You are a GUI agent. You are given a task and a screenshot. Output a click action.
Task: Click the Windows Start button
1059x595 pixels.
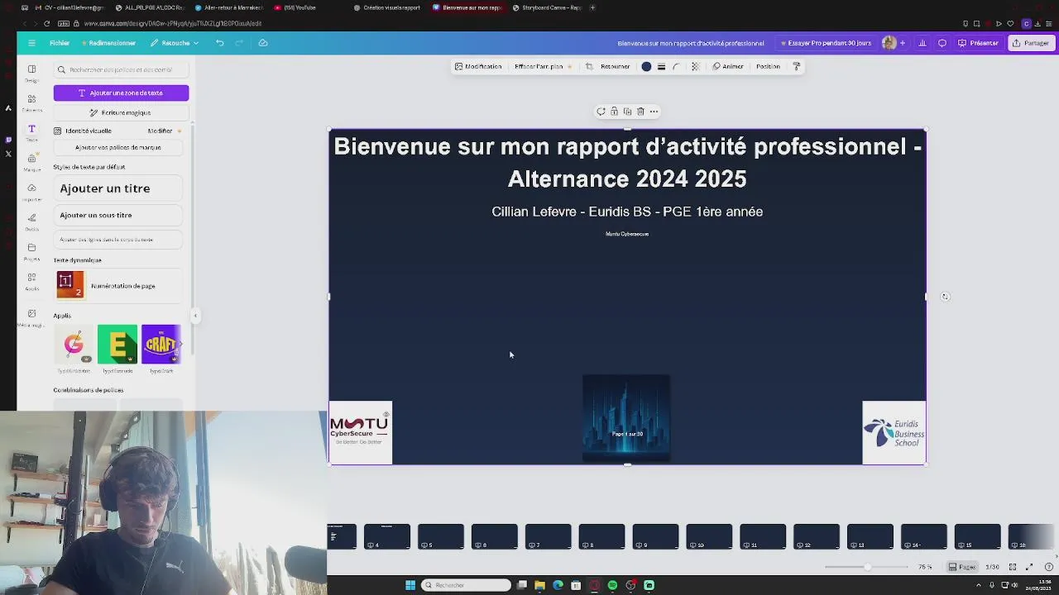(x=410, y=585)
